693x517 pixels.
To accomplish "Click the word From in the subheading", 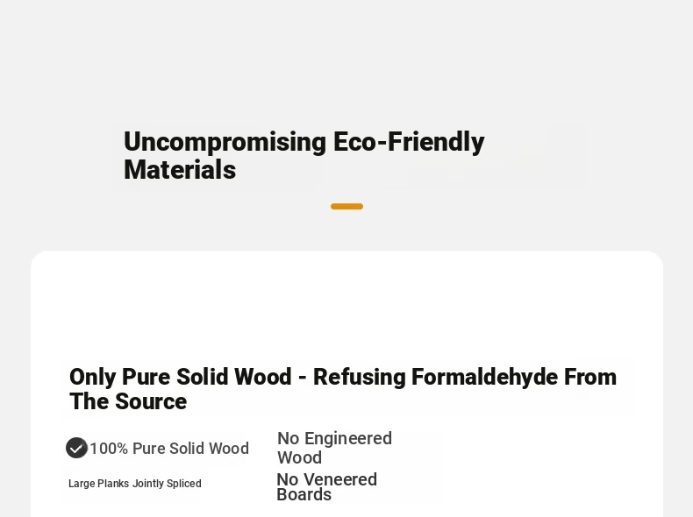I will point(590,378).
